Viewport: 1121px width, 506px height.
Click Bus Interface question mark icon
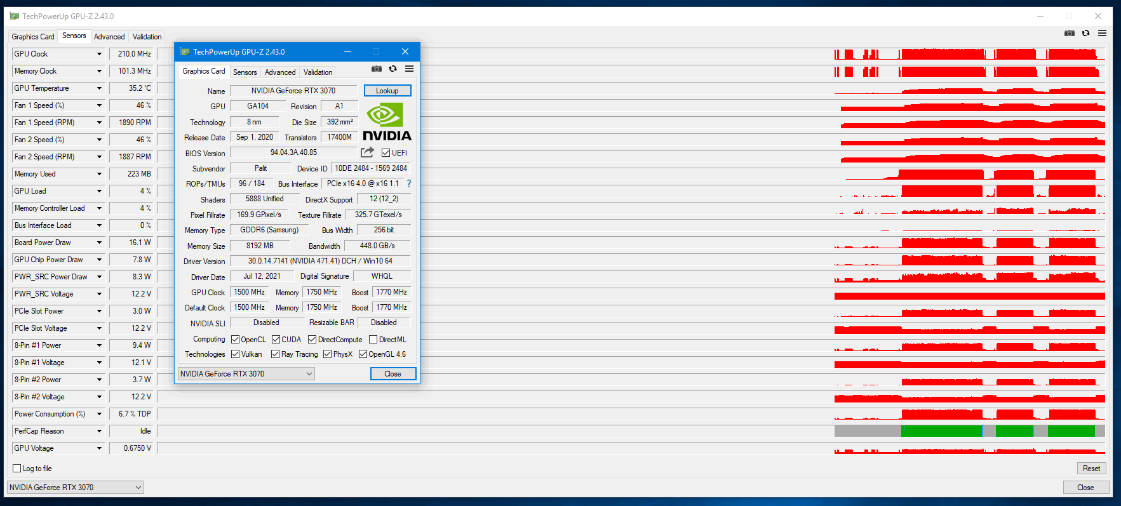[409, 183]
